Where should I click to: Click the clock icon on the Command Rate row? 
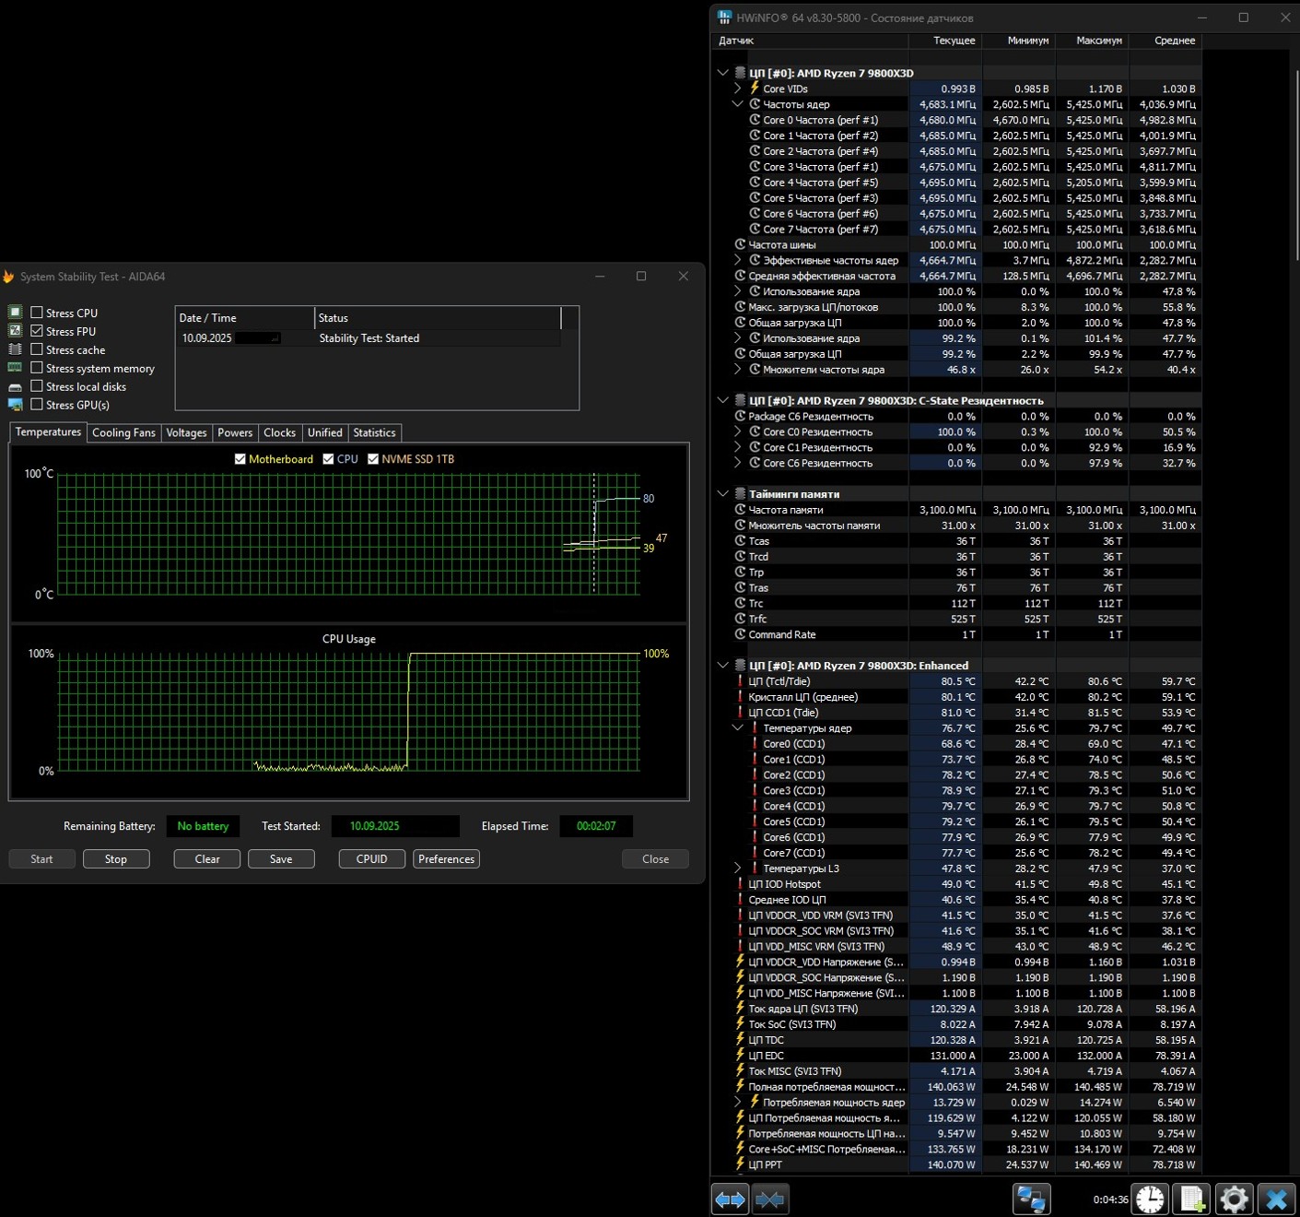tap(740, 634)
